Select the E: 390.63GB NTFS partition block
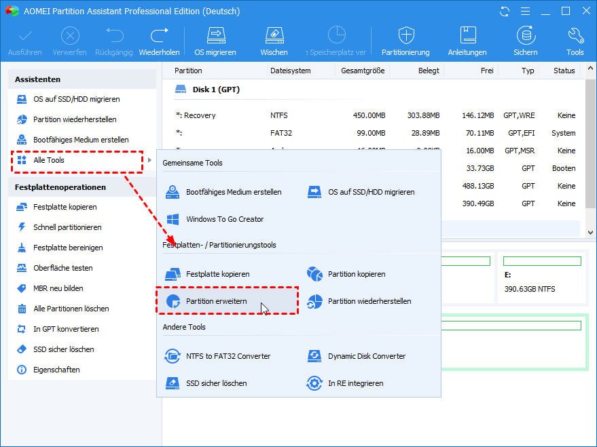597x447 pixels. tap(542, 278)
